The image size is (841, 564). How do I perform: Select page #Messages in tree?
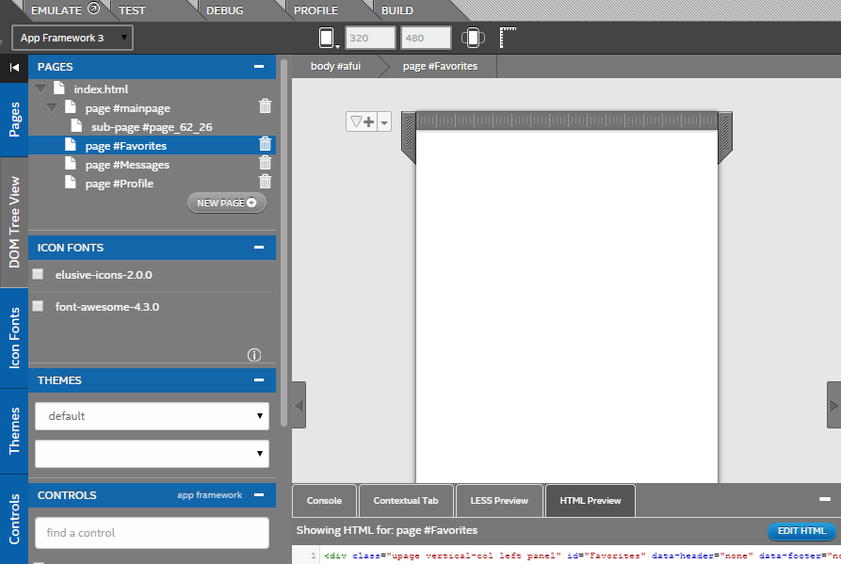click(127, 165)
